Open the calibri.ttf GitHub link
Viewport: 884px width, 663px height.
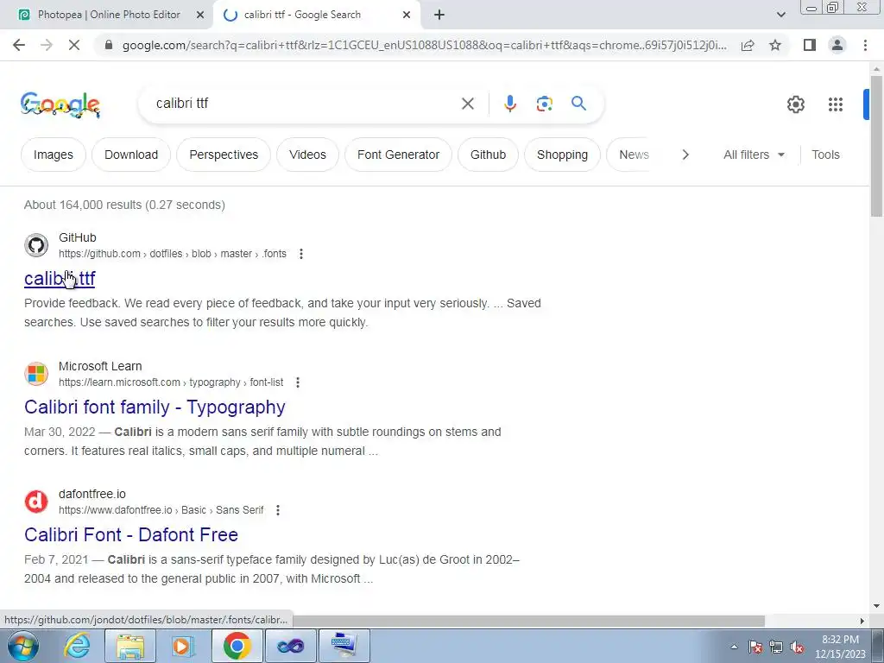click(x=60, y=279)
